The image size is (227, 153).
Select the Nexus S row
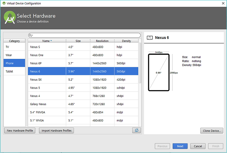[x=83, y=47]
